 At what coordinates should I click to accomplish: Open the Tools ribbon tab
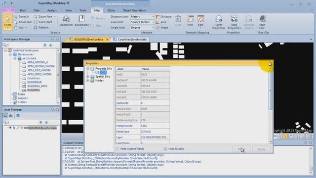[82, 10]
